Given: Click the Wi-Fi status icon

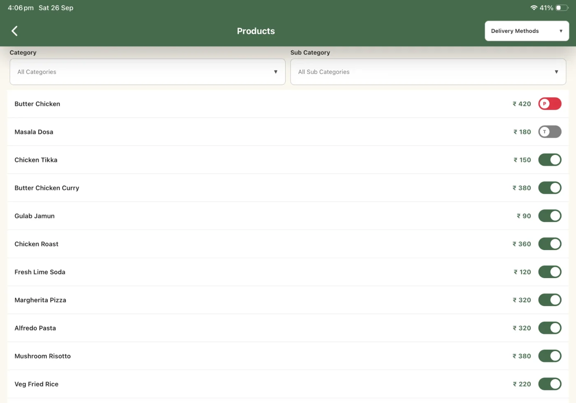Looking at the screenshot, I should [534, 8].
